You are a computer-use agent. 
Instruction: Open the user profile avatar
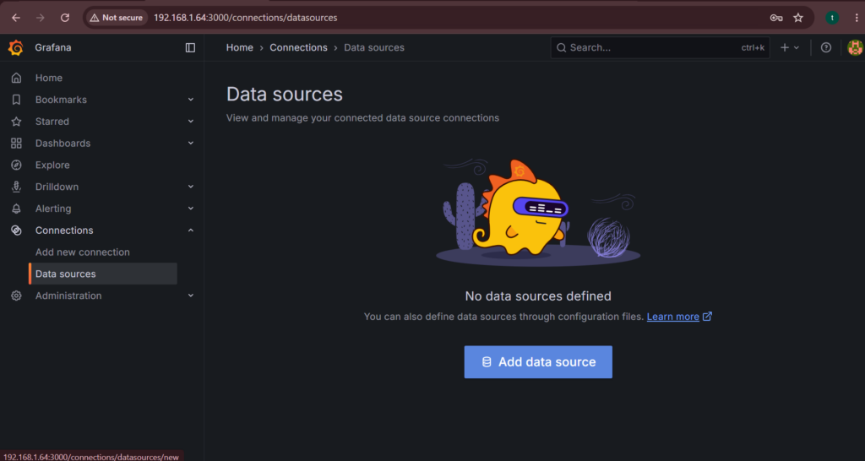coord(855,47)
